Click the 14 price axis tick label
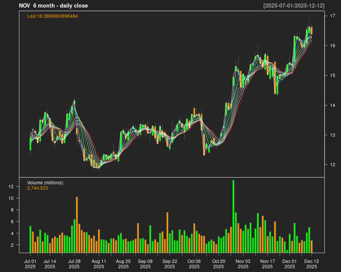341x272 pixels. pos(332,105)
